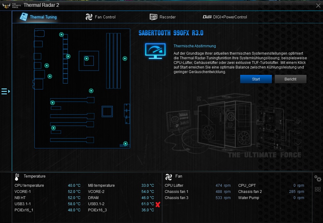Select the sensor marker on the third PCIe slot
This screenshot has width=323, height=223.
point(54,128)
